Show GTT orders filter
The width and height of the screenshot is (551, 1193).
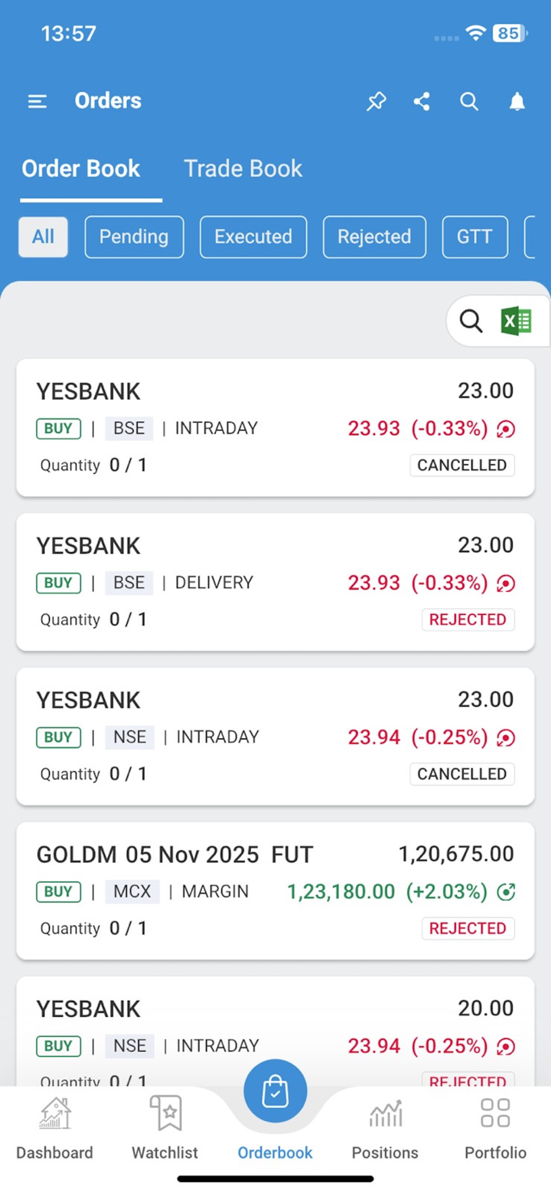tap(474, 237)
